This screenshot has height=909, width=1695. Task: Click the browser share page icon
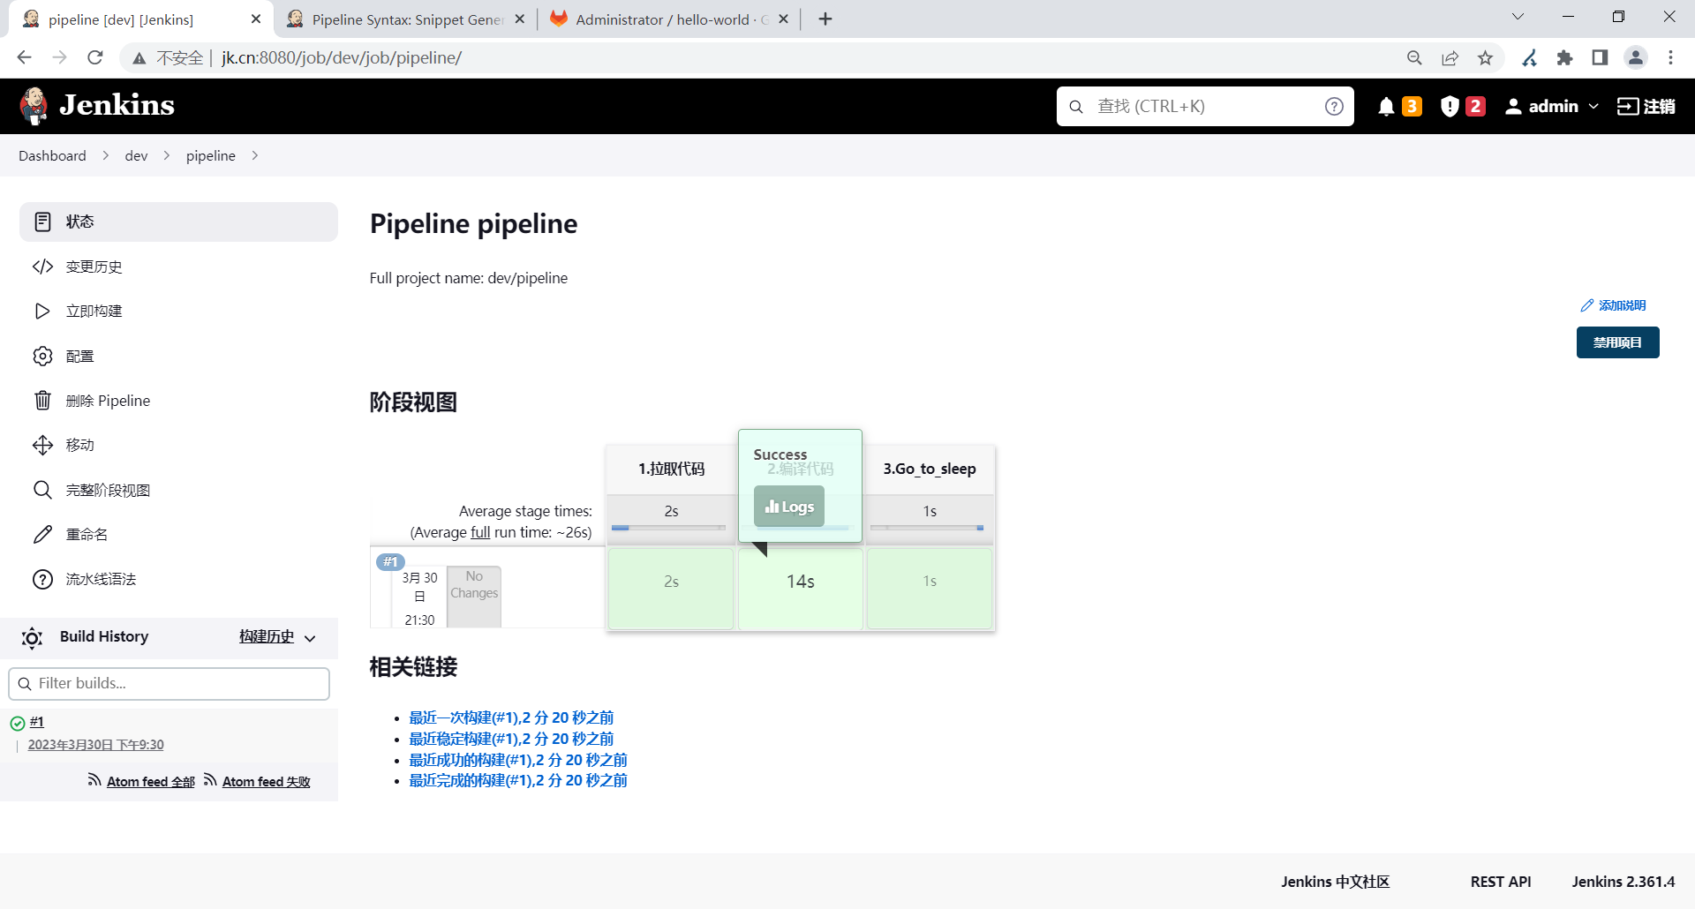point(1450,58)
